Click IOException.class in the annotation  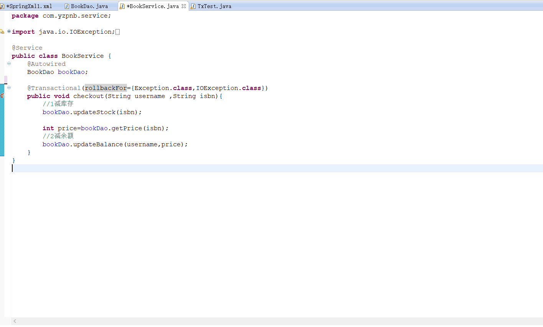[x=229, y=88]
